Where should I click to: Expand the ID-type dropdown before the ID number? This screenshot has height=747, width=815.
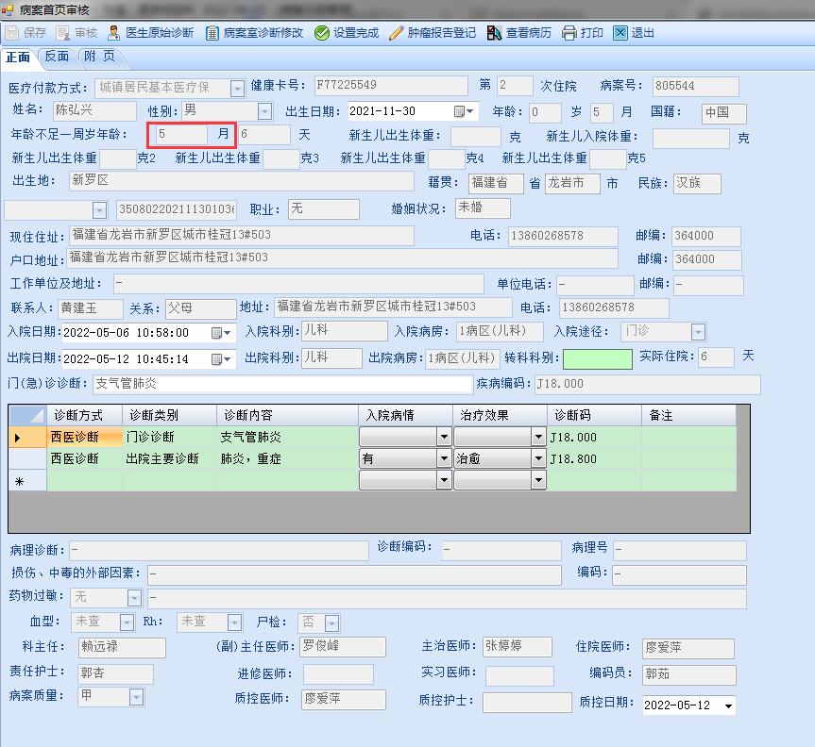[x=99, y=210]
